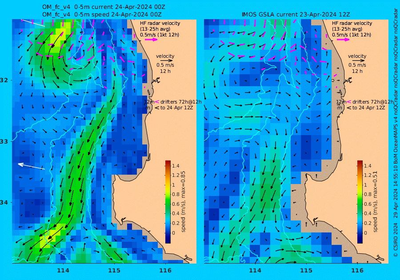Click the '12 h' velocity scale text, right map
Image resolution: width=400 pixels, height=280 pixels.
[x=357, y=71]
